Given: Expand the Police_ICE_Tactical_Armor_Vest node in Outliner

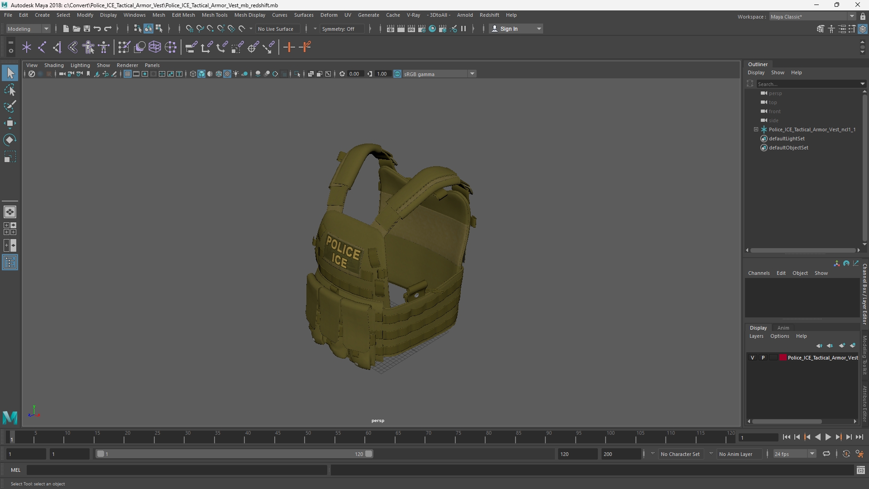Looking at the screenshot, I should (x=756, y=129).
